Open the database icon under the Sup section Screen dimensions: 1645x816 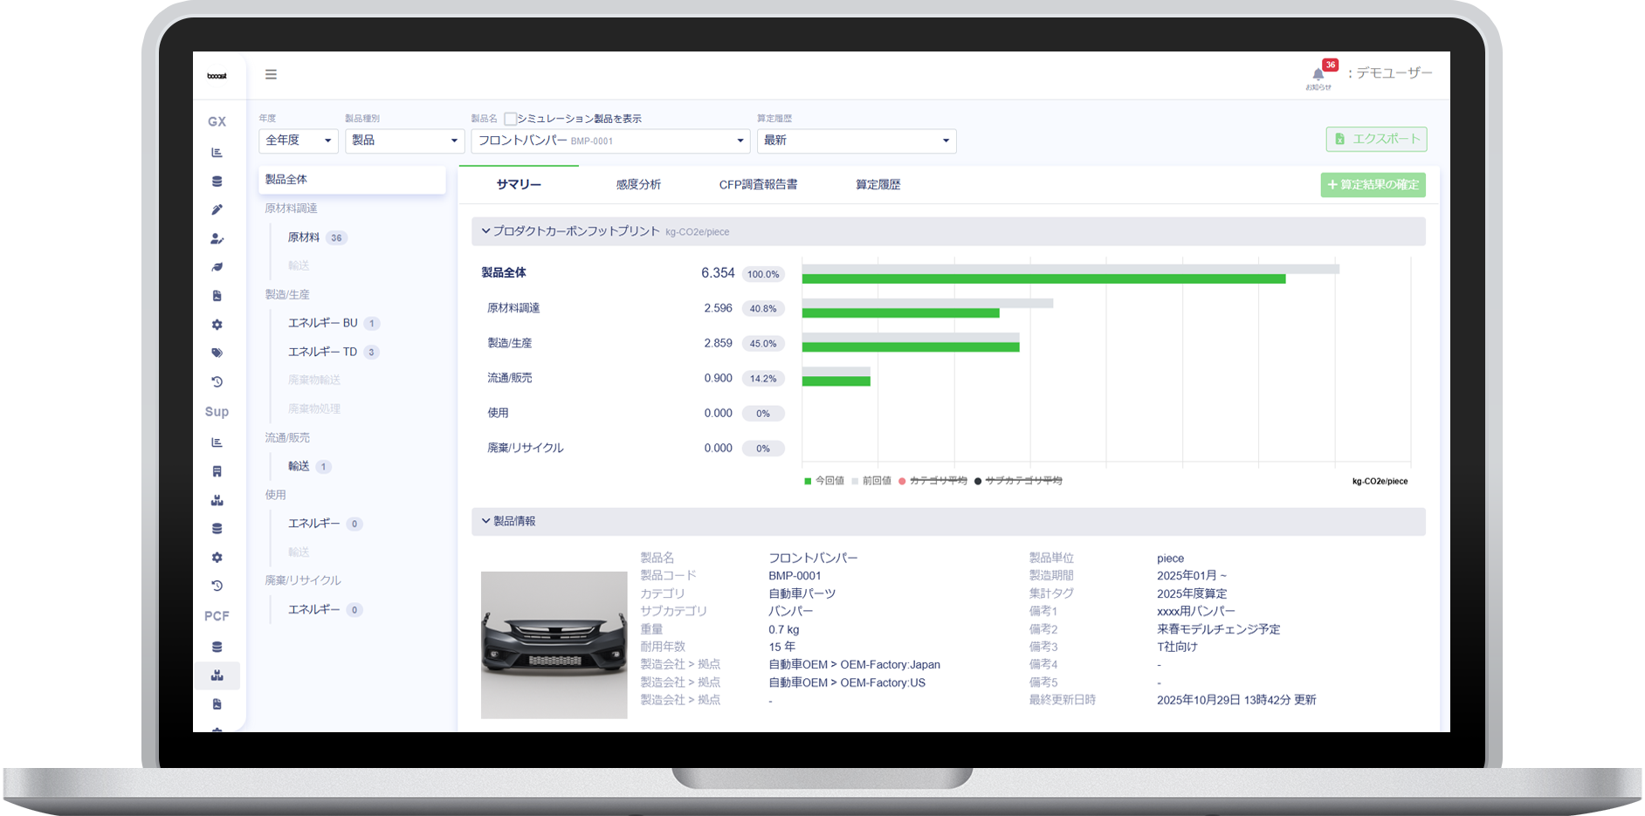point(217,529)
